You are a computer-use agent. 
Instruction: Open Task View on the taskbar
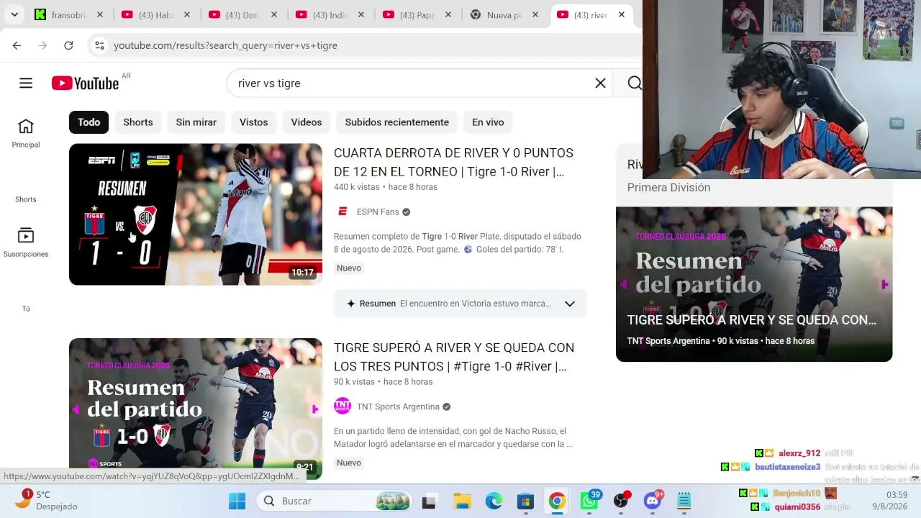click(x=429, y=501)
